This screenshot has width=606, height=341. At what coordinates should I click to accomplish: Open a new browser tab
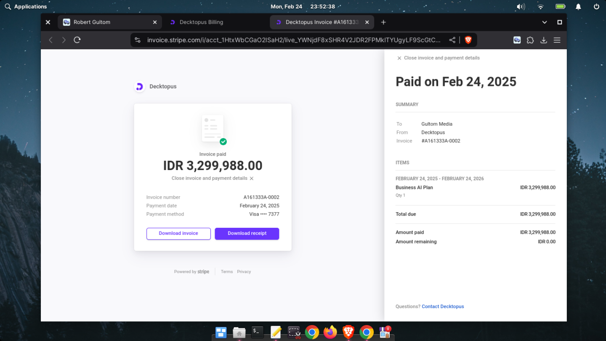pos(383,22)
